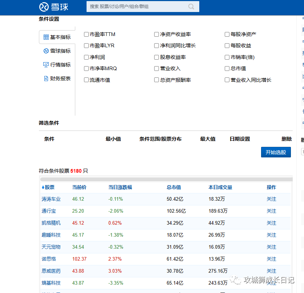Select the 股息收益率 checkbox

point(157,57)
